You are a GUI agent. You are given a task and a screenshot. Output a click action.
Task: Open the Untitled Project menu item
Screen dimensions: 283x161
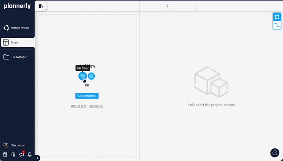pyautogui.click(x=17, y=28)
